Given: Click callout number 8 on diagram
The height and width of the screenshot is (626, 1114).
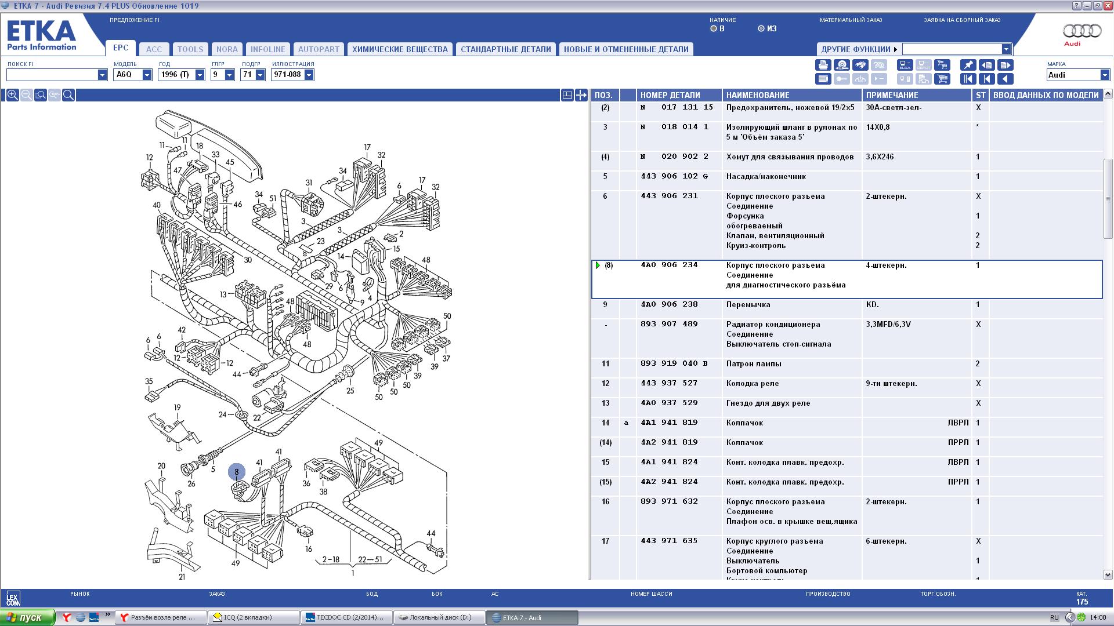Looking at the screenshot, I should 237,472.
